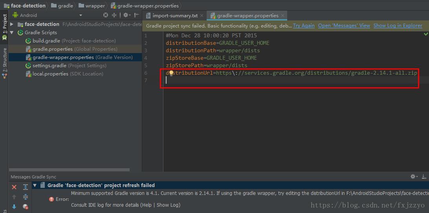Viewport: 429px width, 213px height.
Task: Hide the Project panel with the hide icon
Action: coord(137,15)
